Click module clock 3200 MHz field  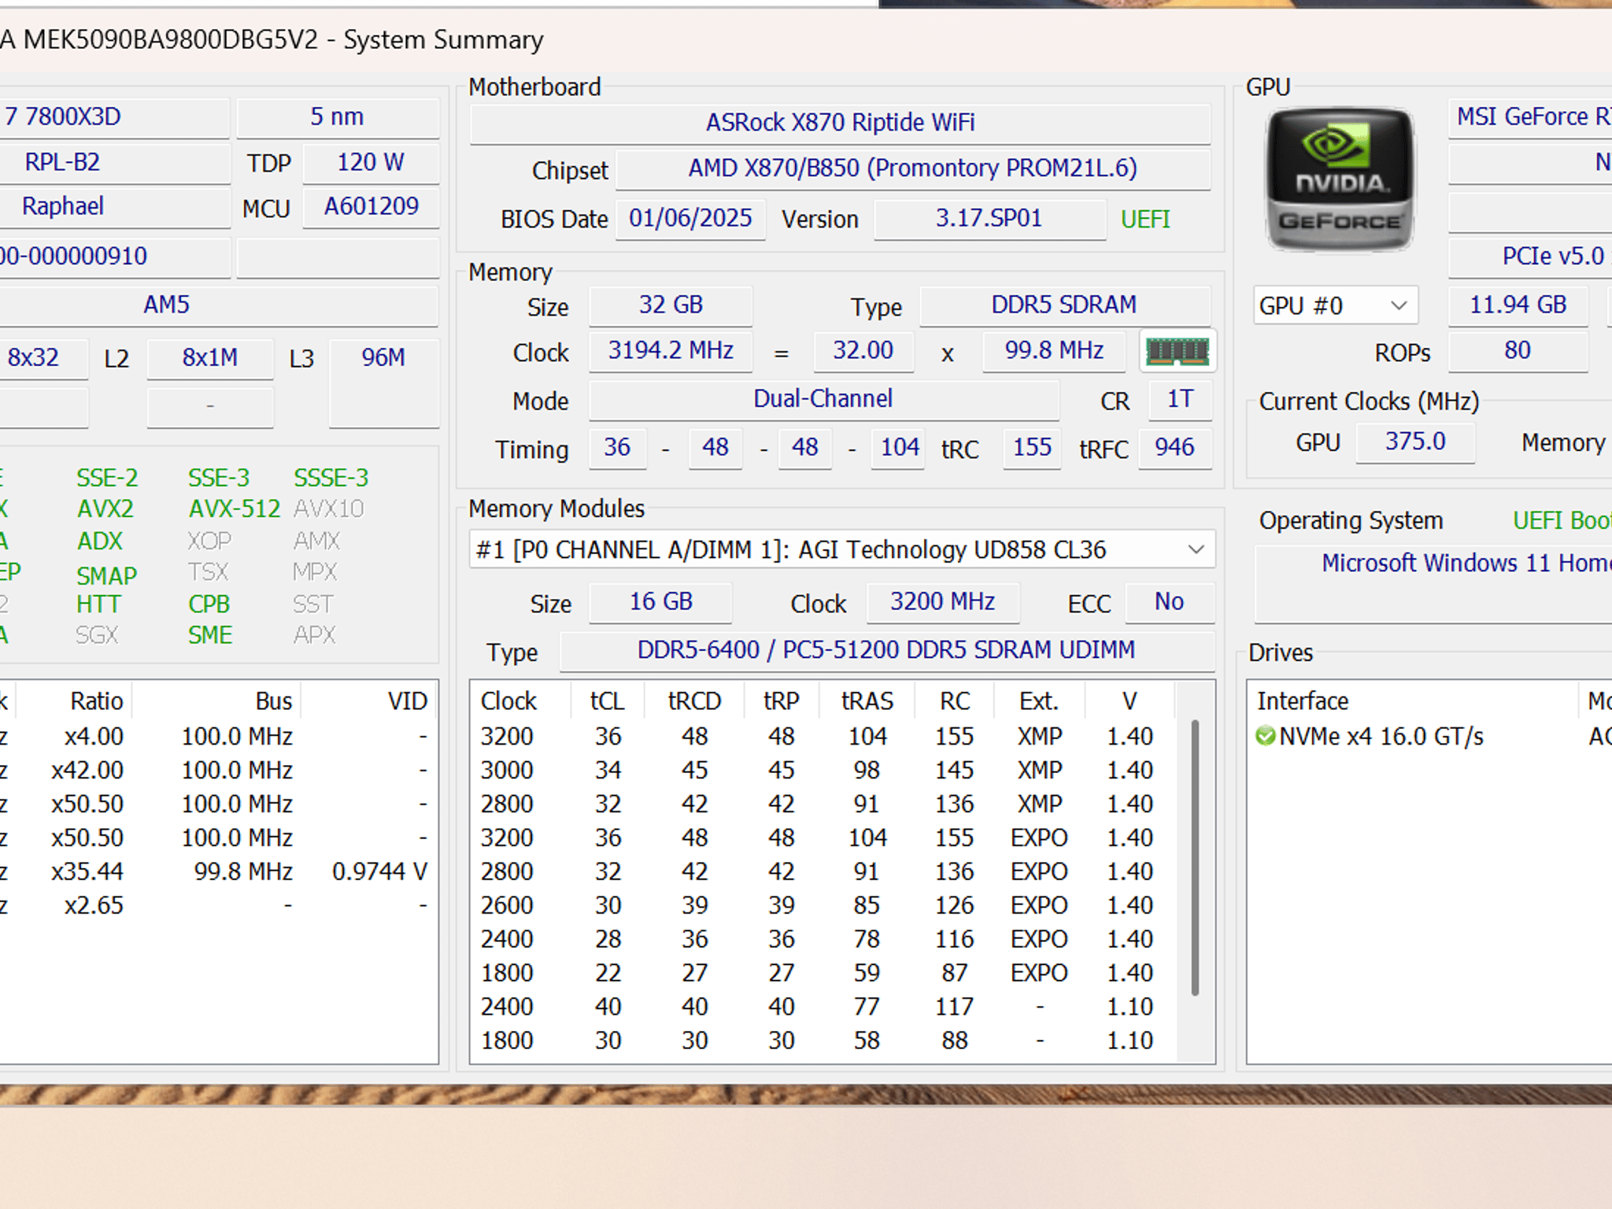click(x=943, y=603)
